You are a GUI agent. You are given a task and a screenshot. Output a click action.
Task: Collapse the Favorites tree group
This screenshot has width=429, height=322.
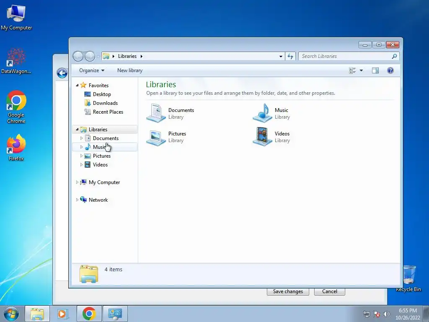pyautogui.click(x=77, y=86)
